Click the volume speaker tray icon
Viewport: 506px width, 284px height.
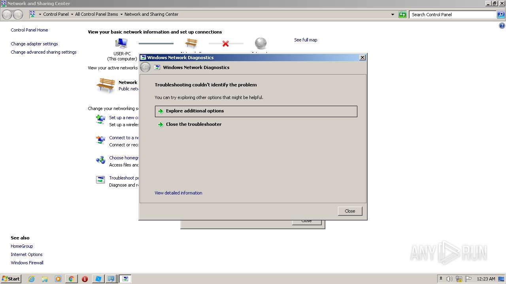click(449, 279)
